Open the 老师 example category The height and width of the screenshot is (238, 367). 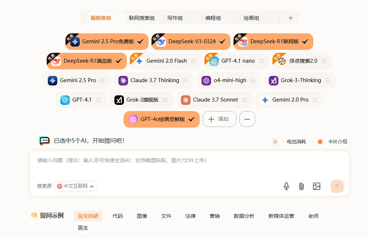[x=313, y=216]
